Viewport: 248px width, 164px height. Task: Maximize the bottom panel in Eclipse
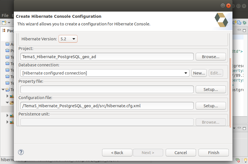(244, 128)
